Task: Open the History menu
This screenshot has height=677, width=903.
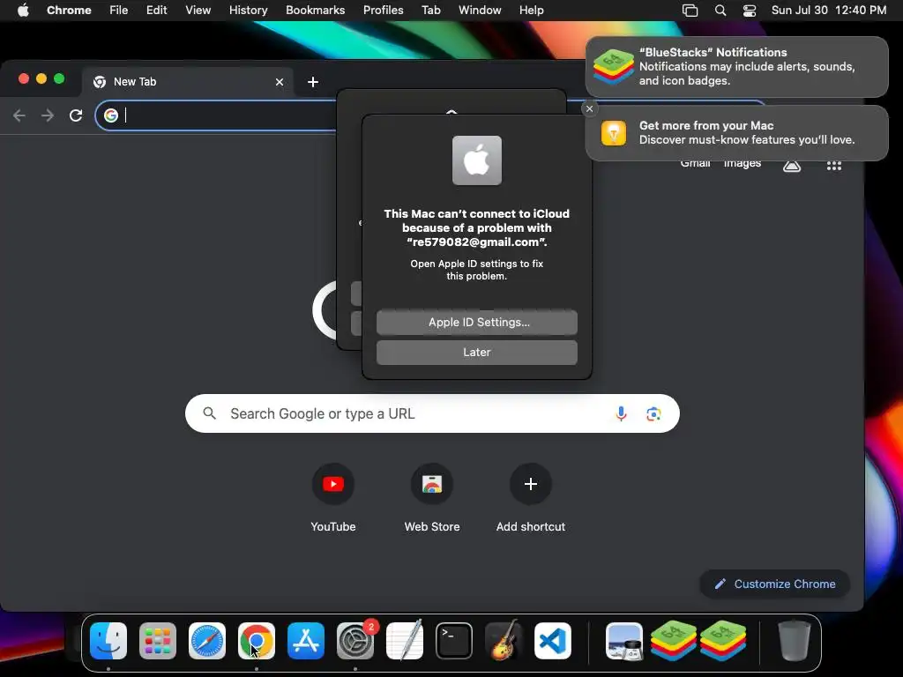Action: (x=248, y=11)
